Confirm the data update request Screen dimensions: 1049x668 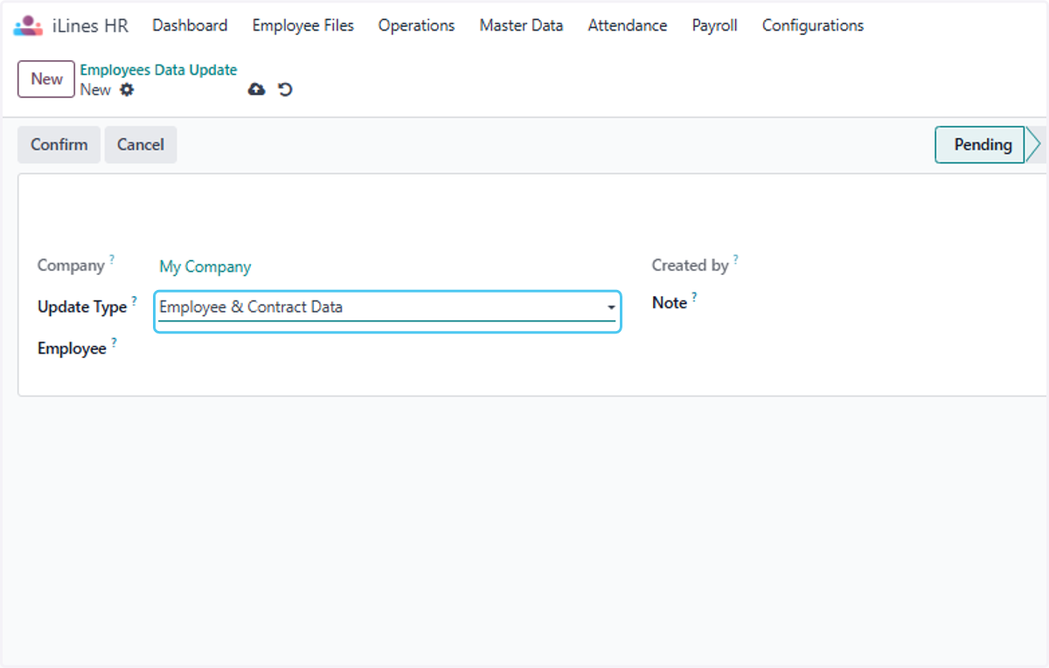tap(59, 145)
